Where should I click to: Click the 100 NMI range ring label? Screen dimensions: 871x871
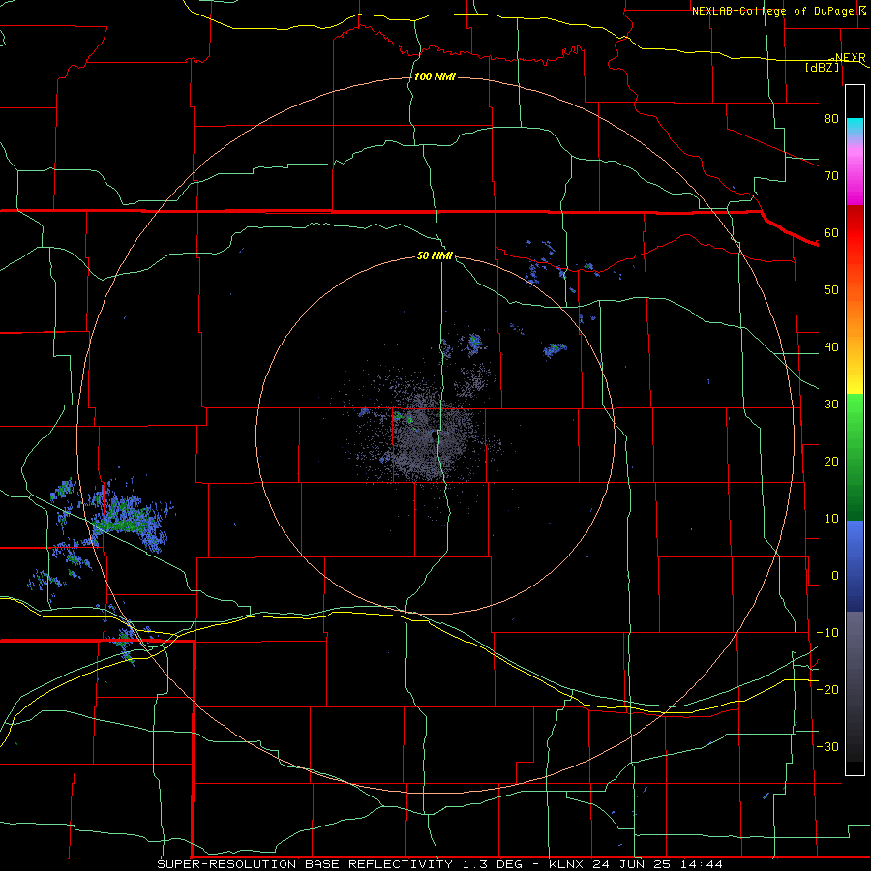tap(435, 76)
